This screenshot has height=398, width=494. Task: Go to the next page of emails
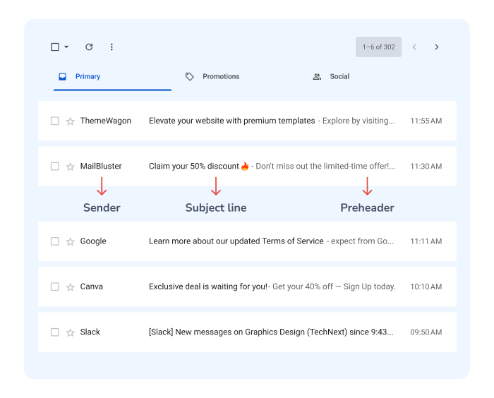(436, 47)
